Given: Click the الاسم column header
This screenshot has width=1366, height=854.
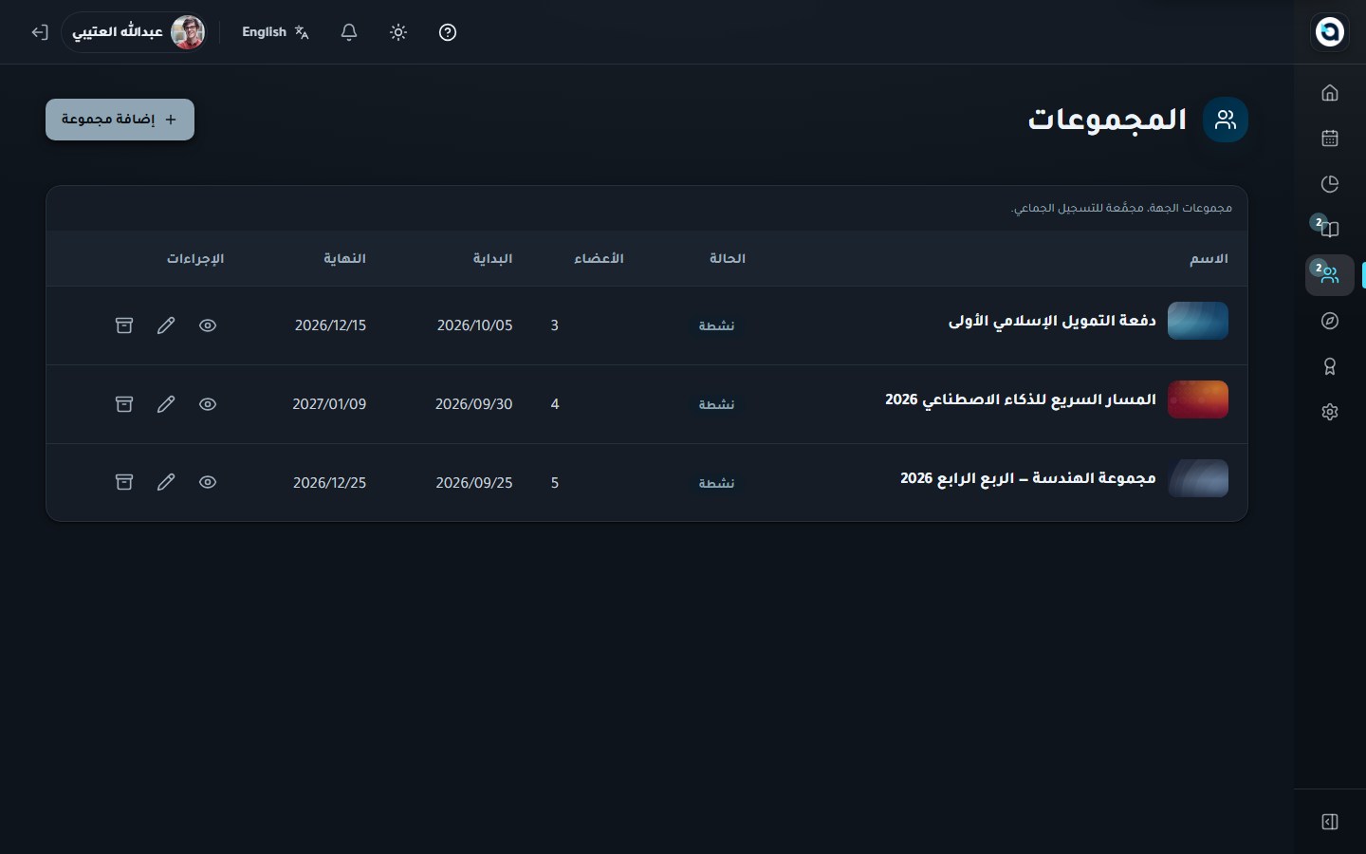Looking at the screenshot, I should 1209,259.
